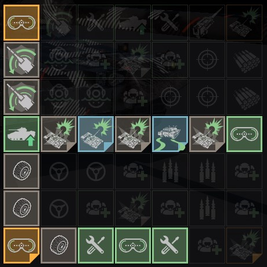Select the dimmed gun barrel icon in top row
Screen dimensions: 267x267
(x=207, y=23)
